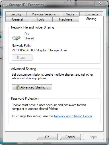This screenshot has height=145, width=109.
Task: Follow the Network and Sharing Center link
Action: point(73,116)
